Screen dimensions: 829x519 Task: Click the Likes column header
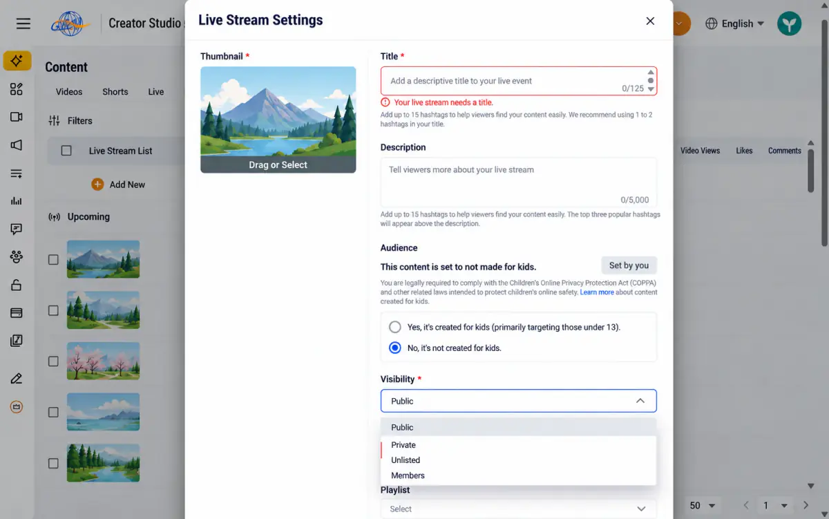click(x=744, y=151)
